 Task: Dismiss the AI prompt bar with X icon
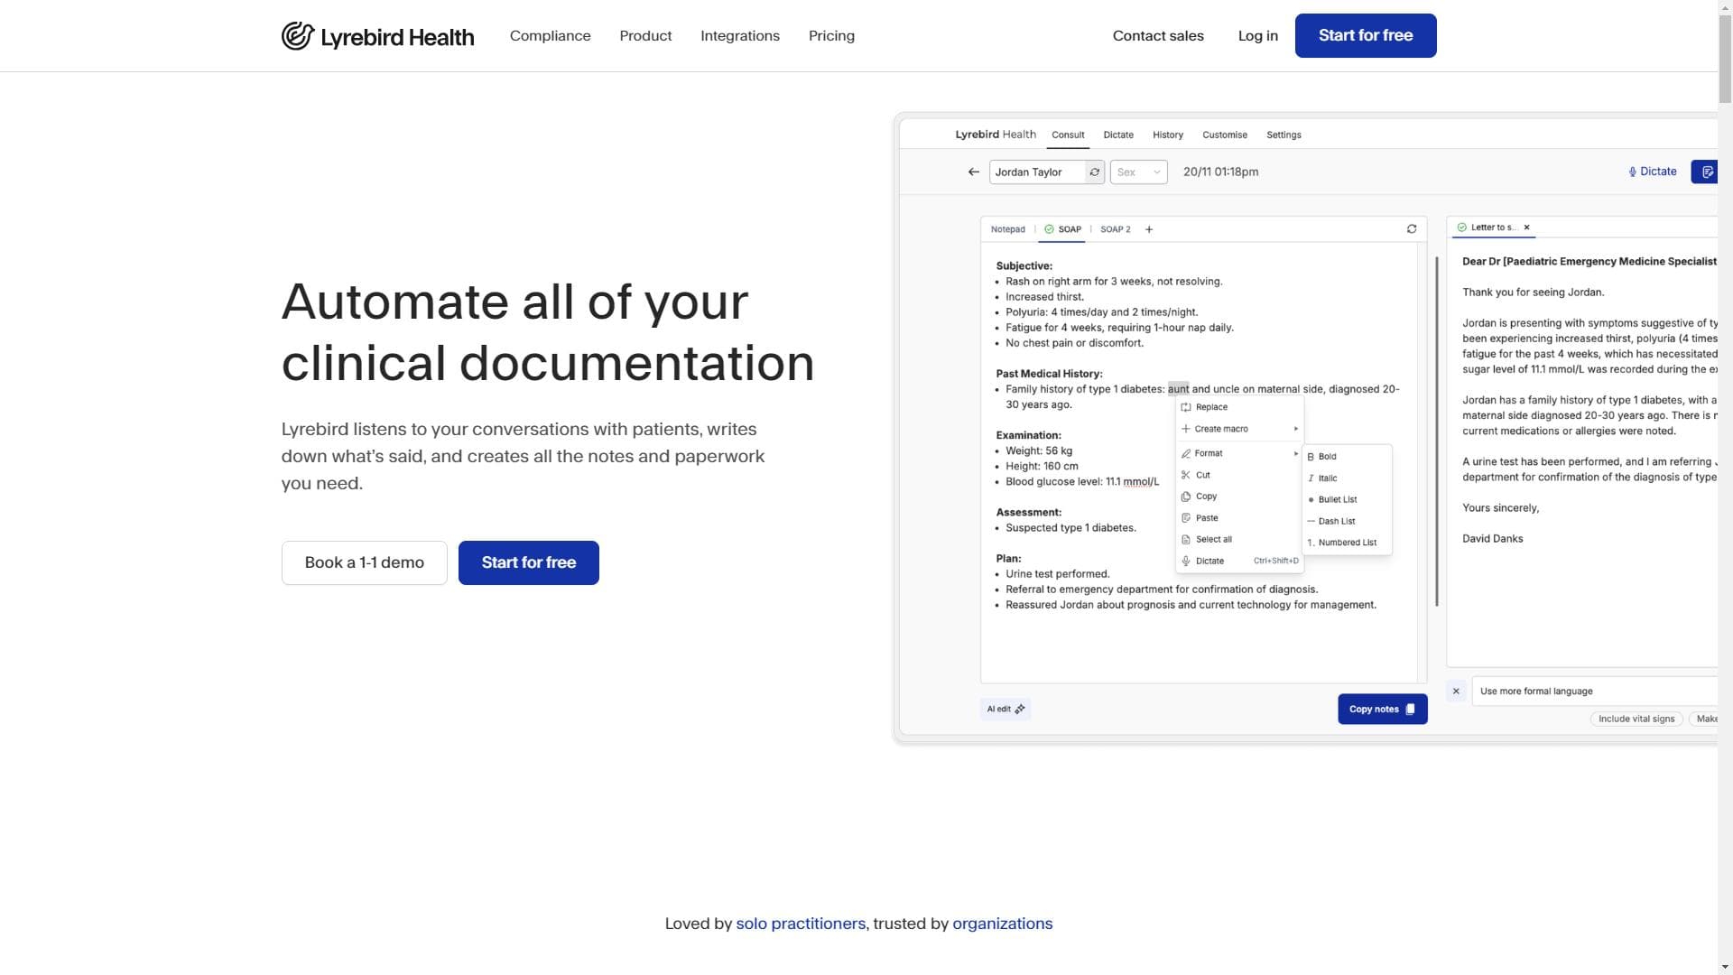point(1456,692)
